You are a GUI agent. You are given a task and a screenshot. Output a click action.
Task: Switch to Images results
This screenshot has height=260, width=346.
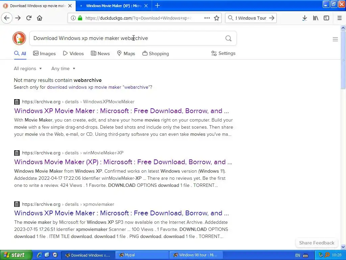tap(44, 53)
